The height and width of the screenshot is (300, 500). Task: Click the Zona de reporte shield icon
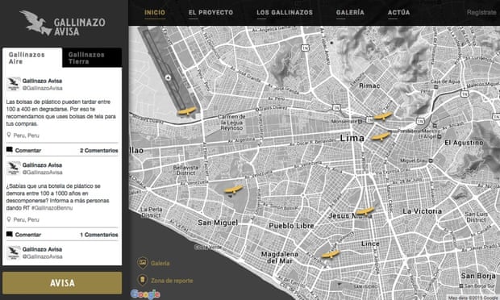(x=142, y=280)
